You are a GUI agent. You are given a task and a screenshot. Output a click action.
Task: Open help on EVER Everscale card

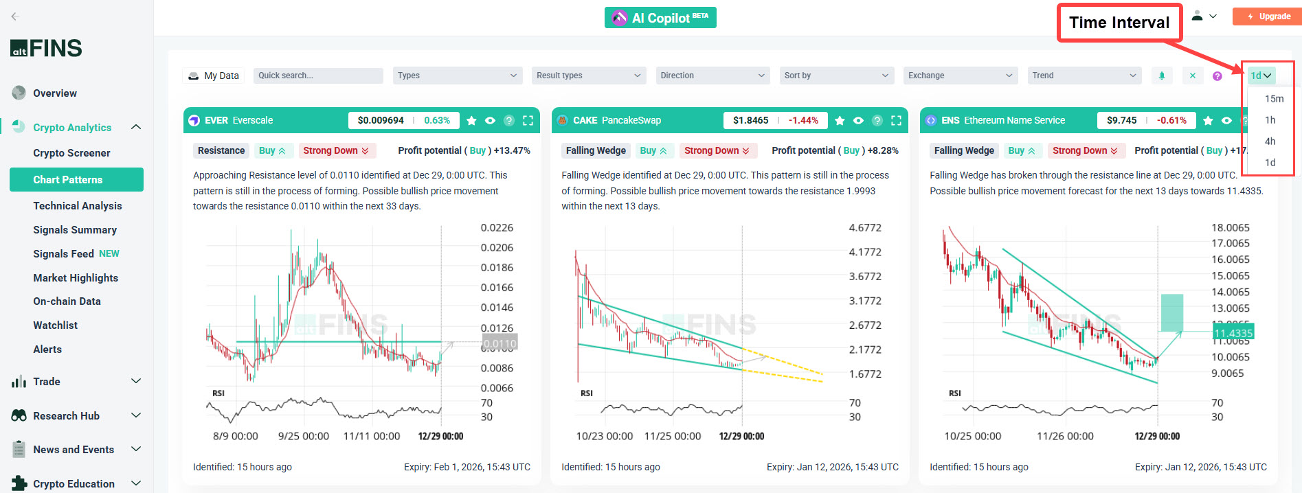[509, 120]
